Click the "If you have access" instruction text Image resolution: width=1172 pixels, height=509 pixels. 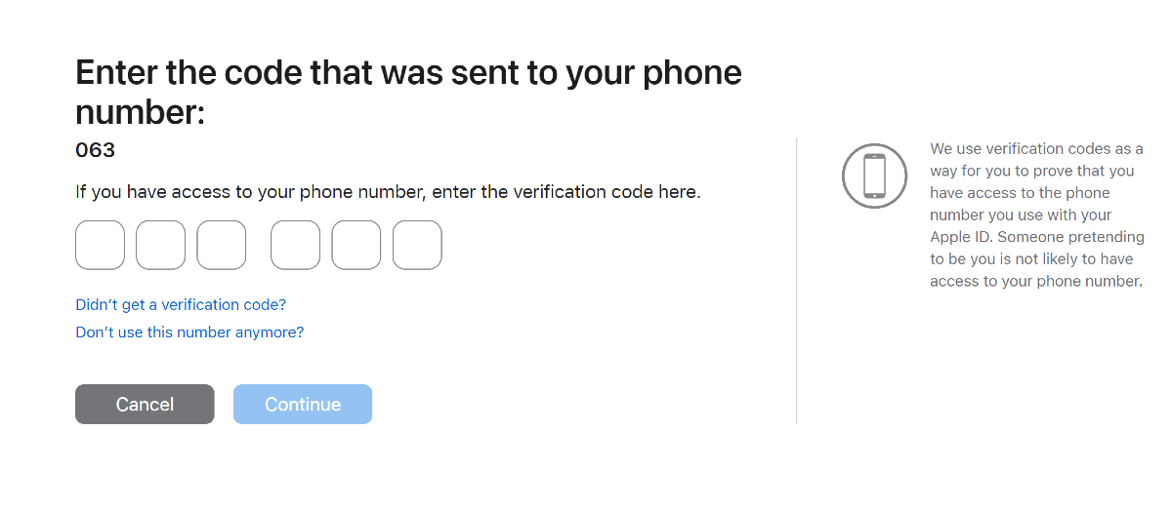(x=388, y=192)
